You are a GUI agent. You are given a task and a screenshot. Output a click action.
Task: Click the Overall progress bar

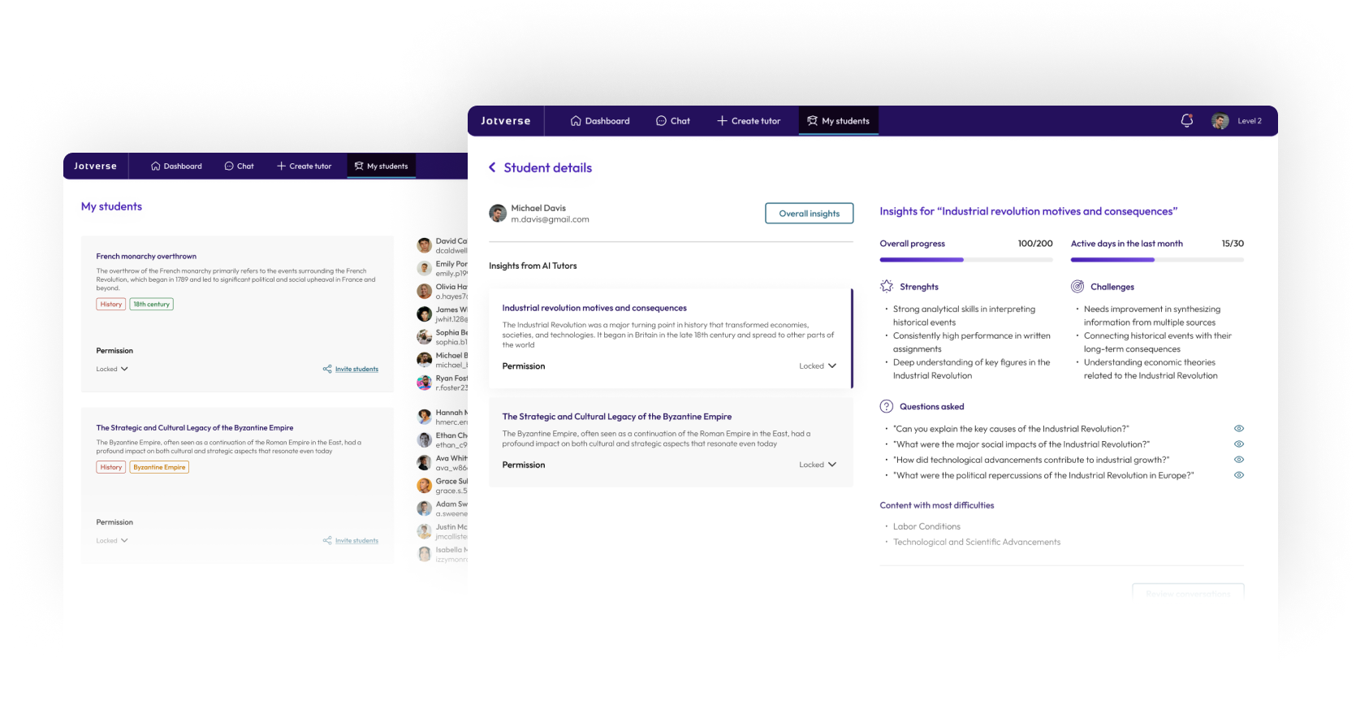965,260
